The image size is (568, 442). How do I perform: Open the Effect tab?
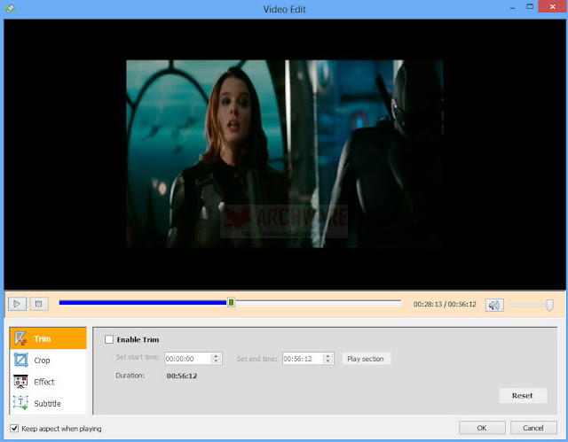[x=48, y=382]
